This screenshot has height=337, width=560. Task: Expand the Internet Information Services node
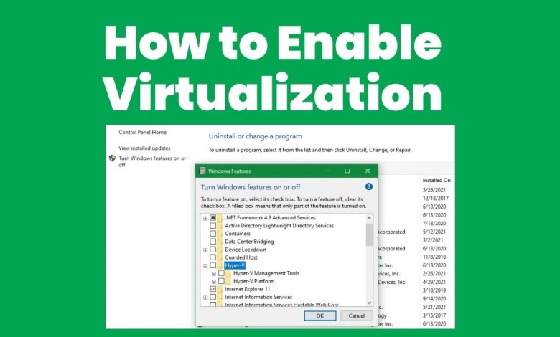pos(205,298)
